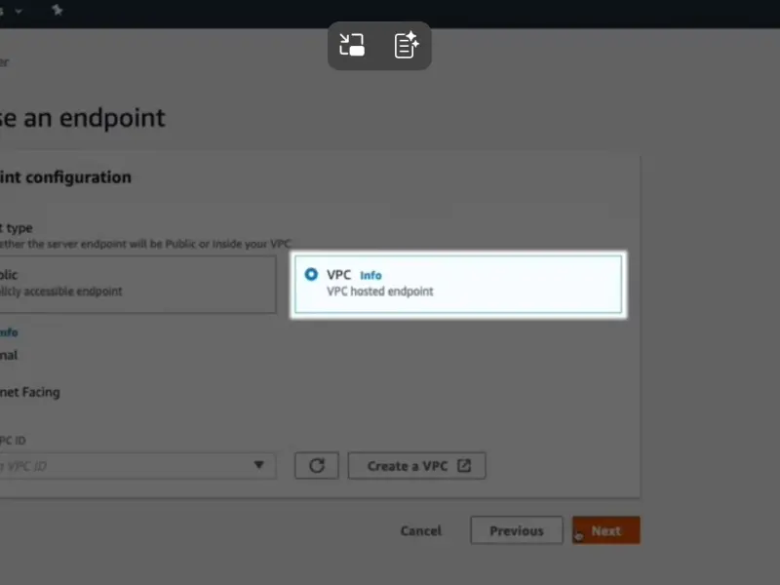This screenshot has height=585, width=780.
Task: Click the blue Info link in the access section
Action: [8, 331]
